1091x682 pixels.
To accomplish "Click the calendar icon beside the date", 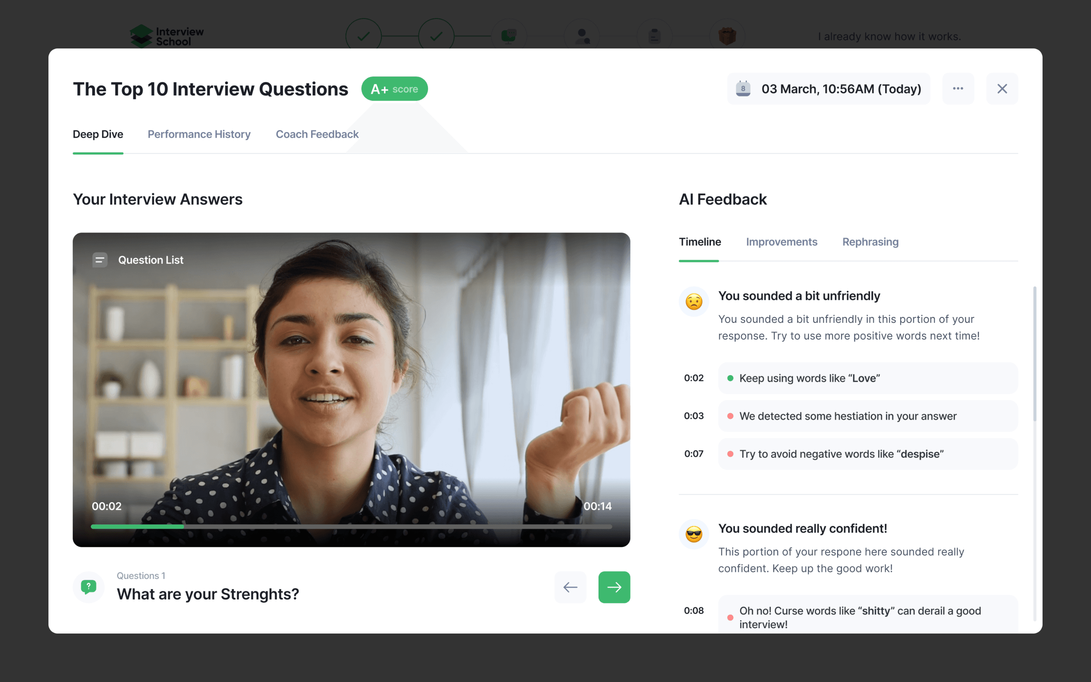I will (743, 89).
